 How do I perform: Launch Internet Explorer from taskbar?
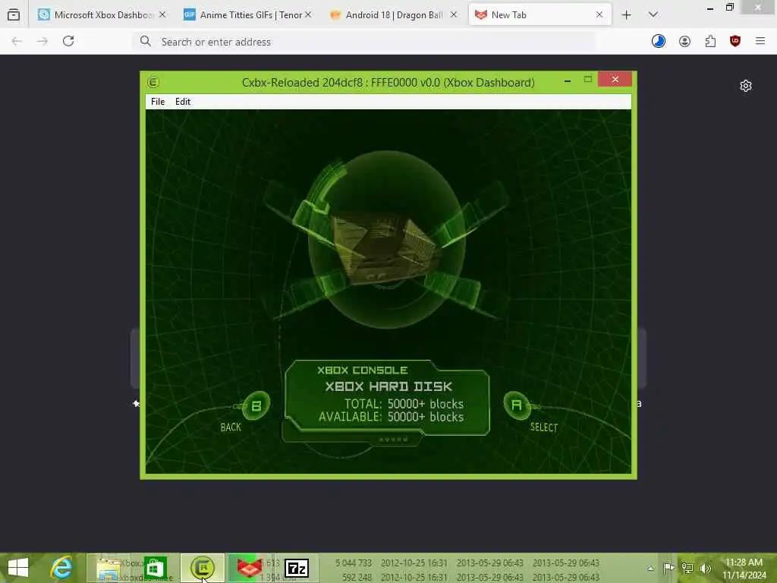click(x=61, y=568)
